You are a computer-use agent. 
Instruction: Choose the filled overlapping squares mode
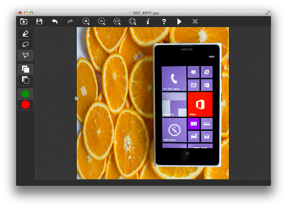pyautogui.click(x=26, y=69)
